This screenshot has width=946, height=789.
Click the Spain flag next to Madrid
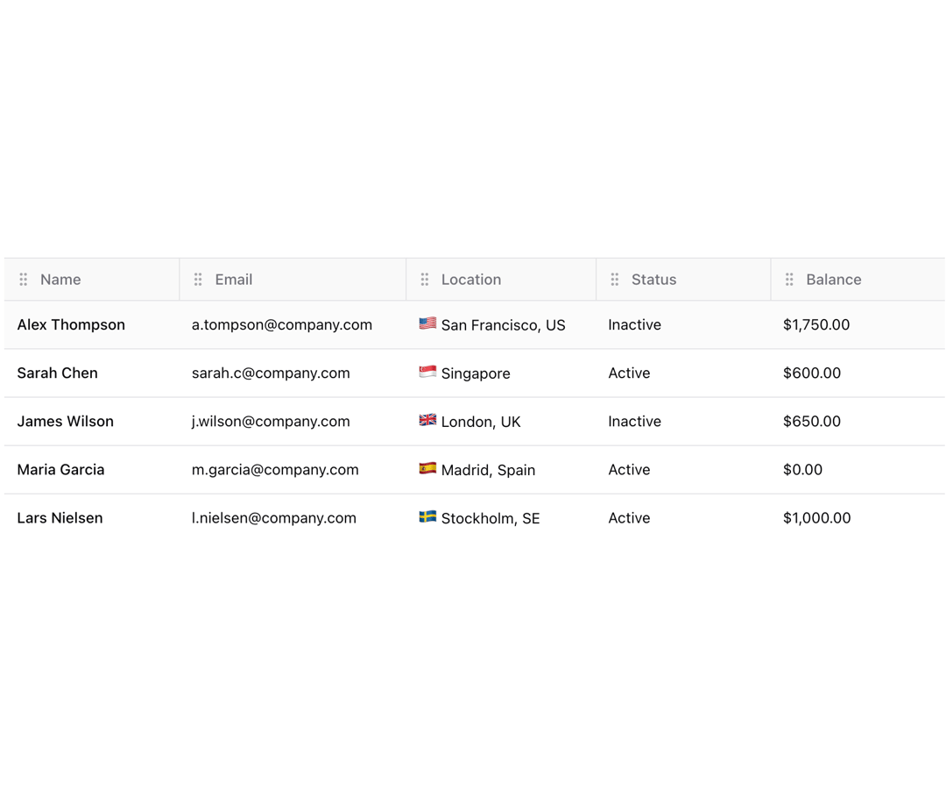click(427, 468)
